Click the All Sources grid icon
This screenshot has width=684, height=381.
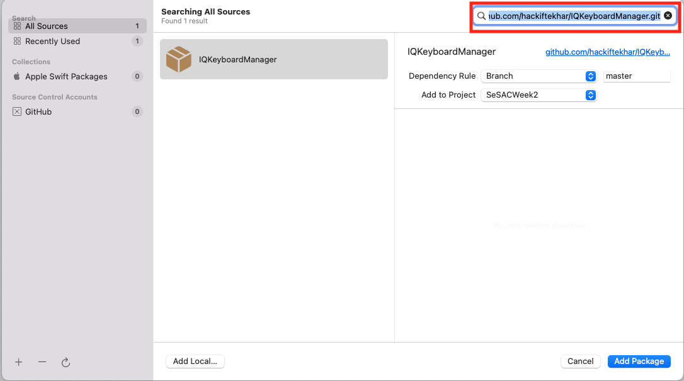[x=17, y=26]
